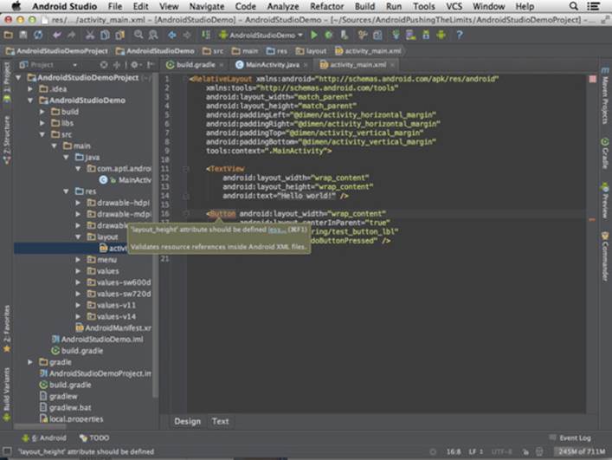Viewport: 612px width, 460px height.
Task: Click the Synchronize toolbar icon
Action: (38, 36)
